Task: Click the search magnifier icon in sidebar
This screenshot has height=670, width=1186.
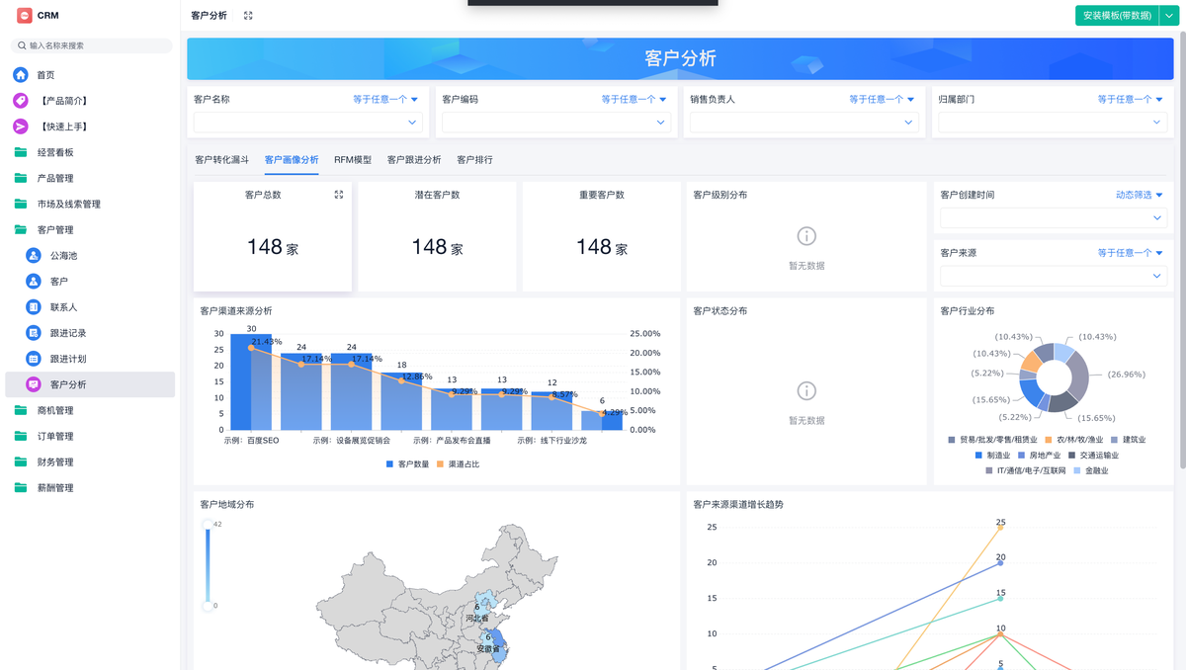Action: [x=22, y=45]
